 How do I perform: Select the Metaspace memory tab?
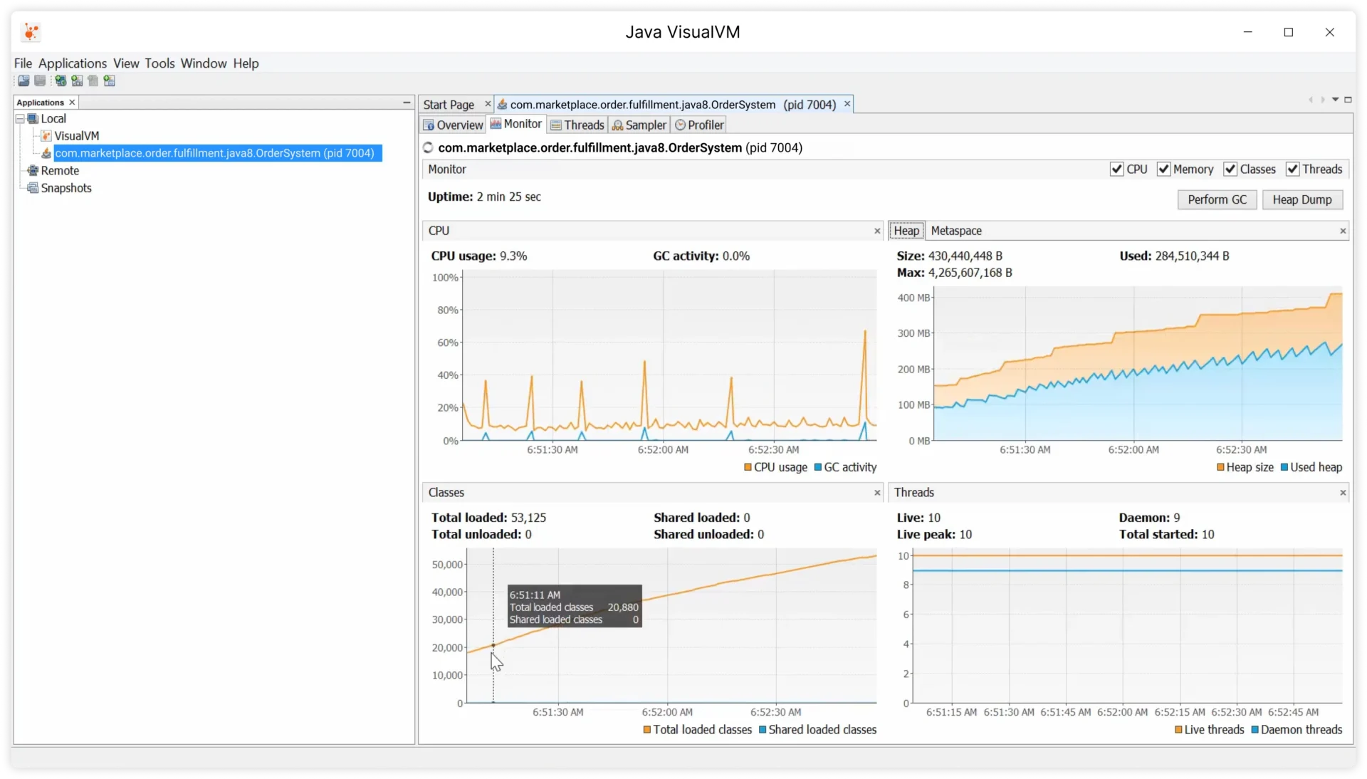pos(955,231)
